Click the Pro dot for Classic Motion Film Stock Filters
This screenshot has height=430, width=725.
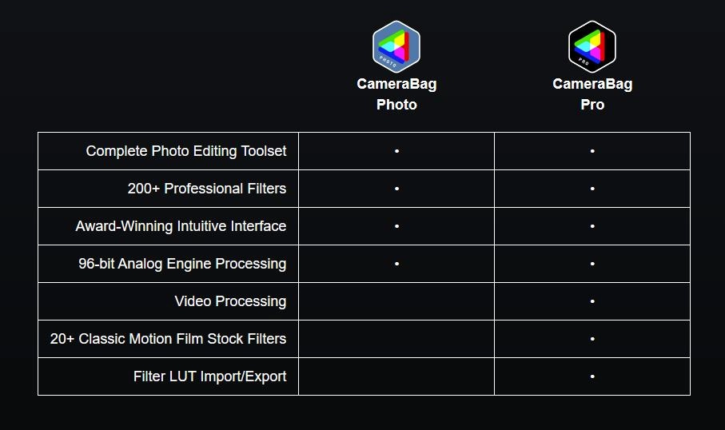(x=592, y=339)
